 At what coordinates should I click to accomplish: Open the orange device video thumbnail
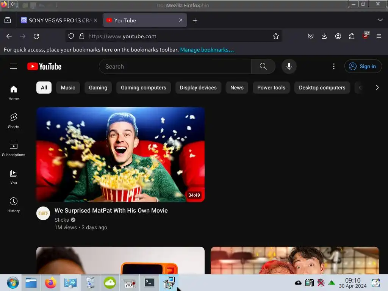tap(120, 260)
